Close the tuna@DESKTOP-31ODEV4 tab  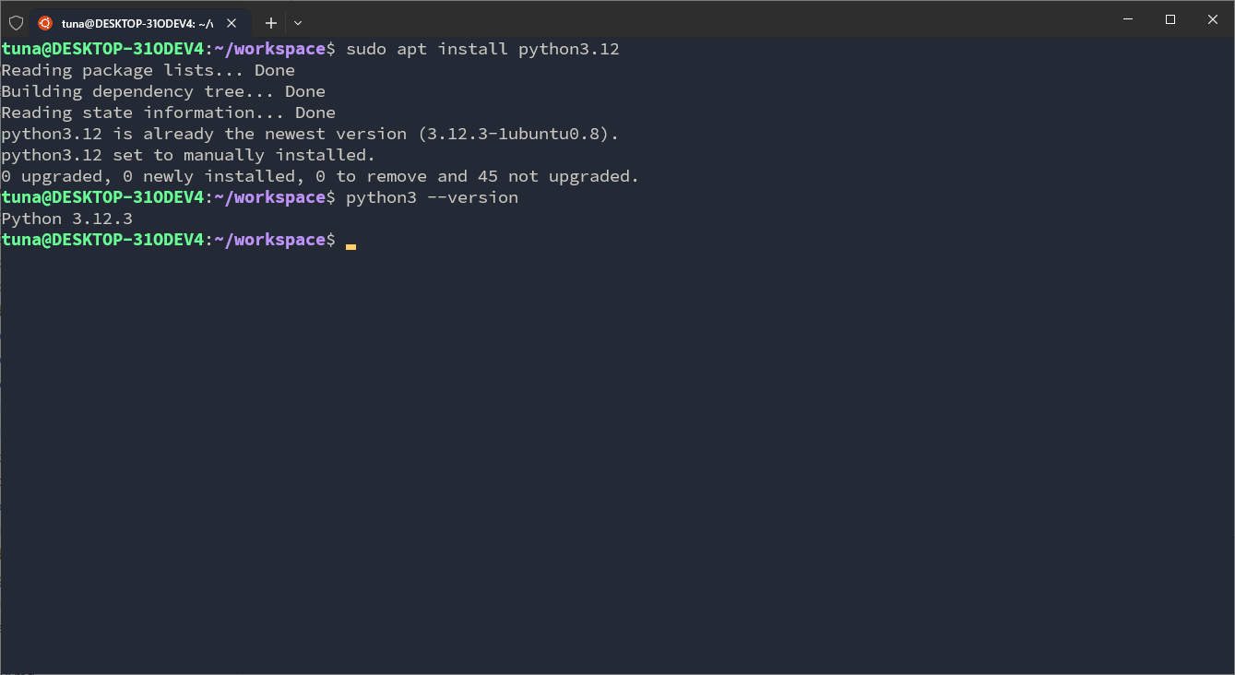pyautogui.click(x=232, y=22)
